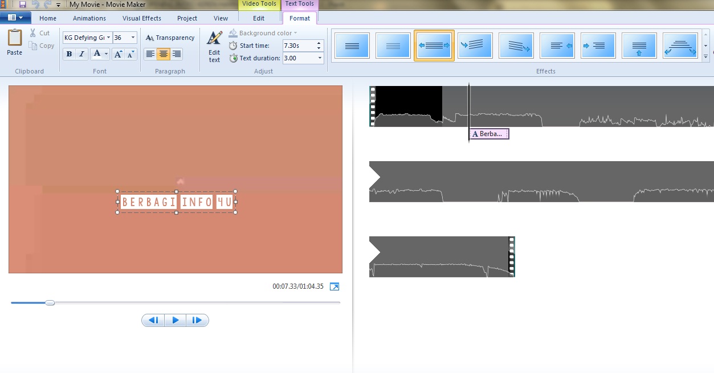Select the Shrink Font icon
Viewport: 714px width, 373px height.
[x=130, y=55]
